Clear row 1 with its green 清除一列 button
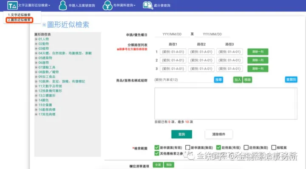The width and height of the screenshot is (306, 169). (x=258, y=52)
